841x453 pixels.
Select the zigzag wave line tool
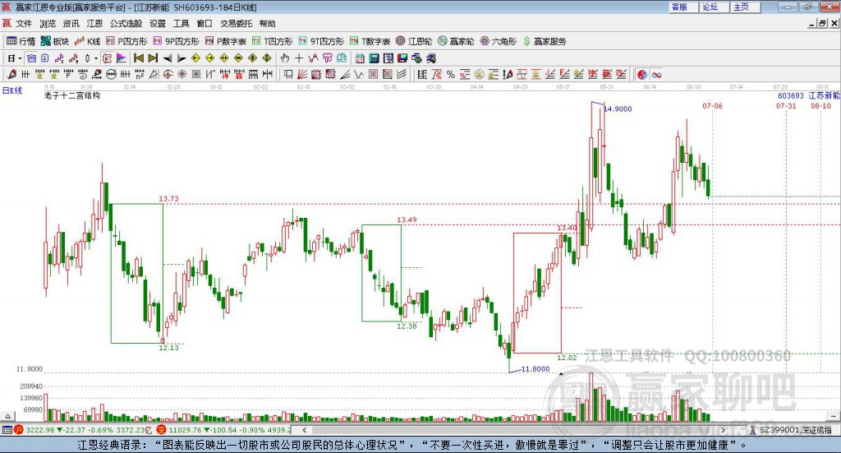pos(360,74)
